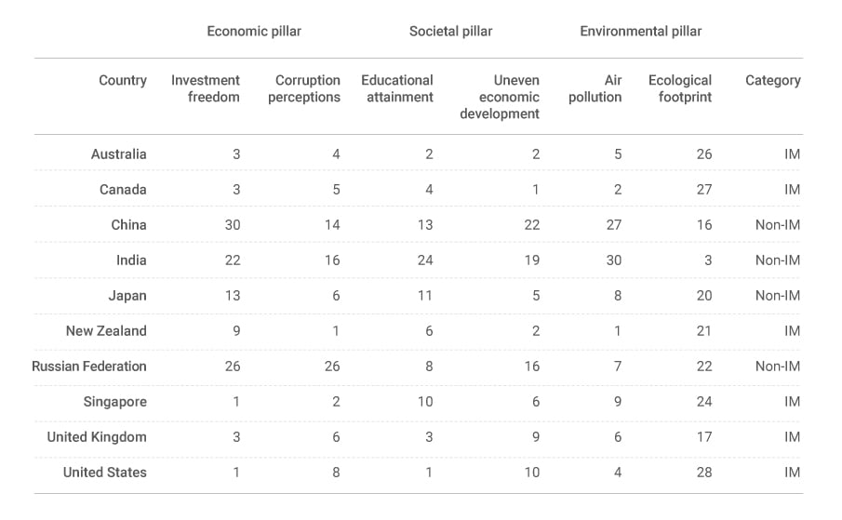Click the United Kingdom row label
842x520 pixels.
coord(97,437)
